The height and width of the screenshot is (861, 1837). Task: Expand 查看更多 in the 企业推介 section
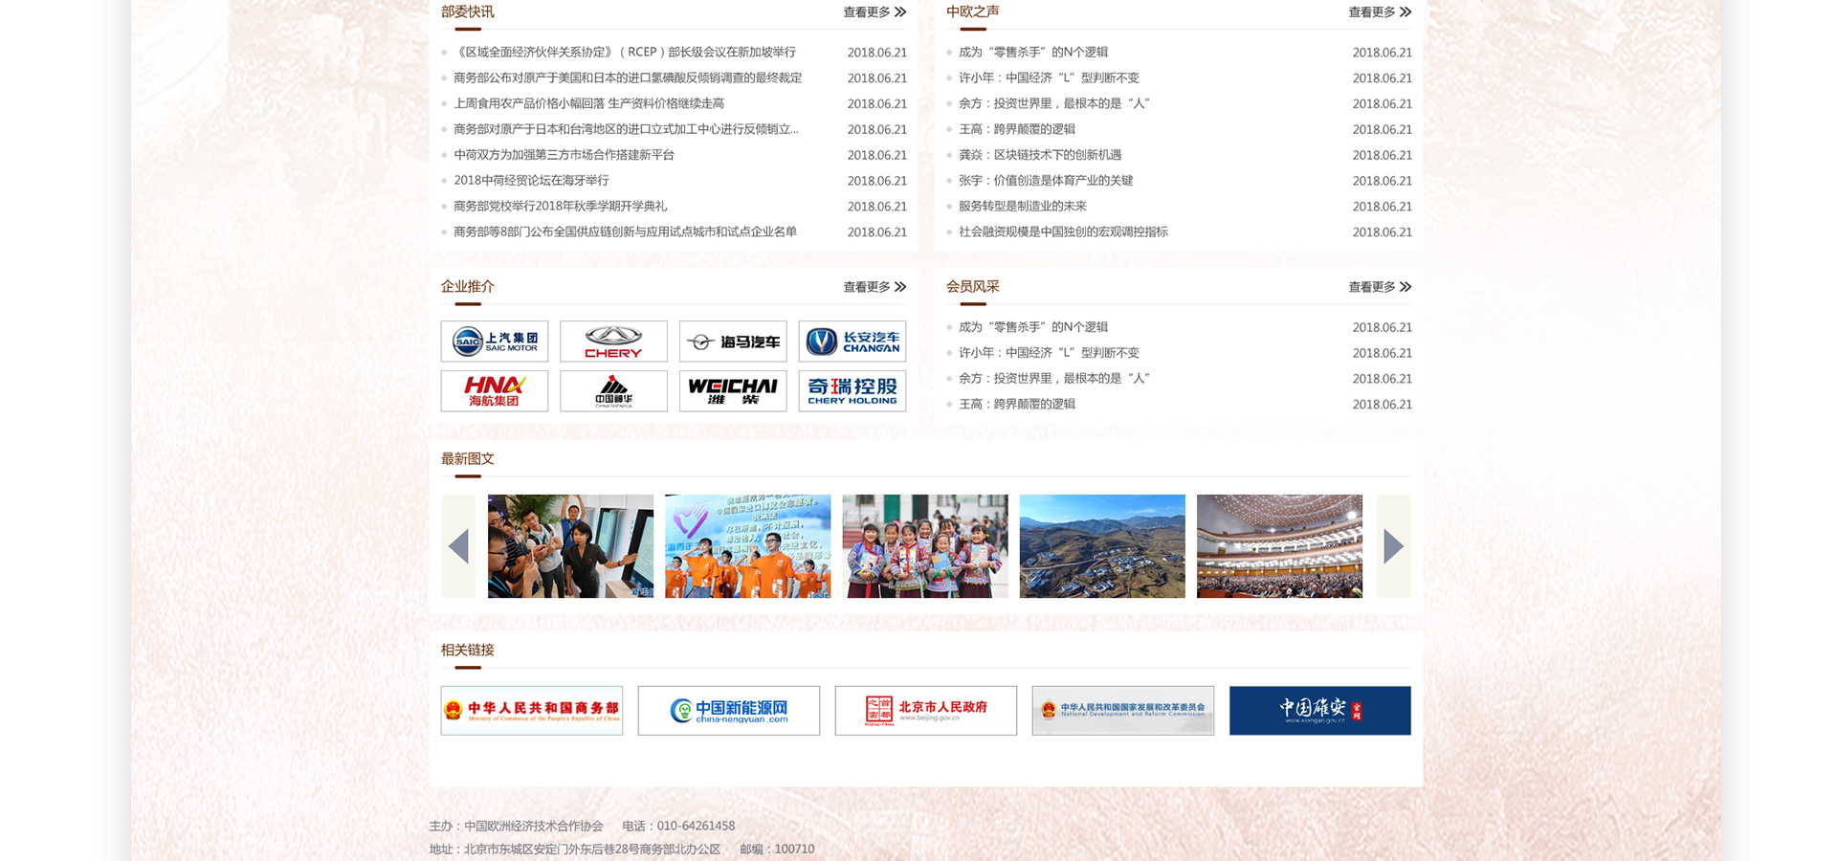[x=874, y=287]
